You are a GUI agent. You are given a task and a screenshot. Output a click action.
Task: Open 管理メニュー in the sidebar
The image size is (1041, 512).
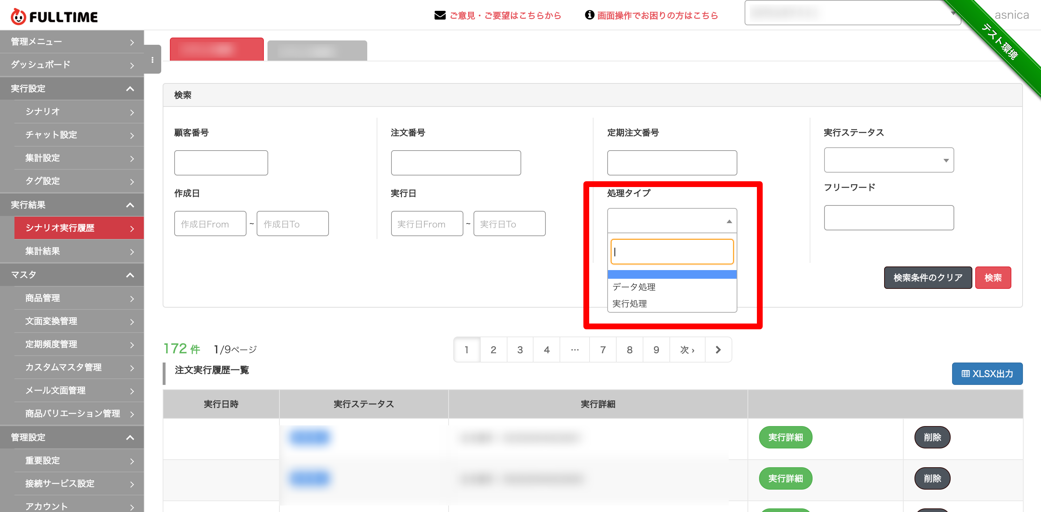click(72, 42)
